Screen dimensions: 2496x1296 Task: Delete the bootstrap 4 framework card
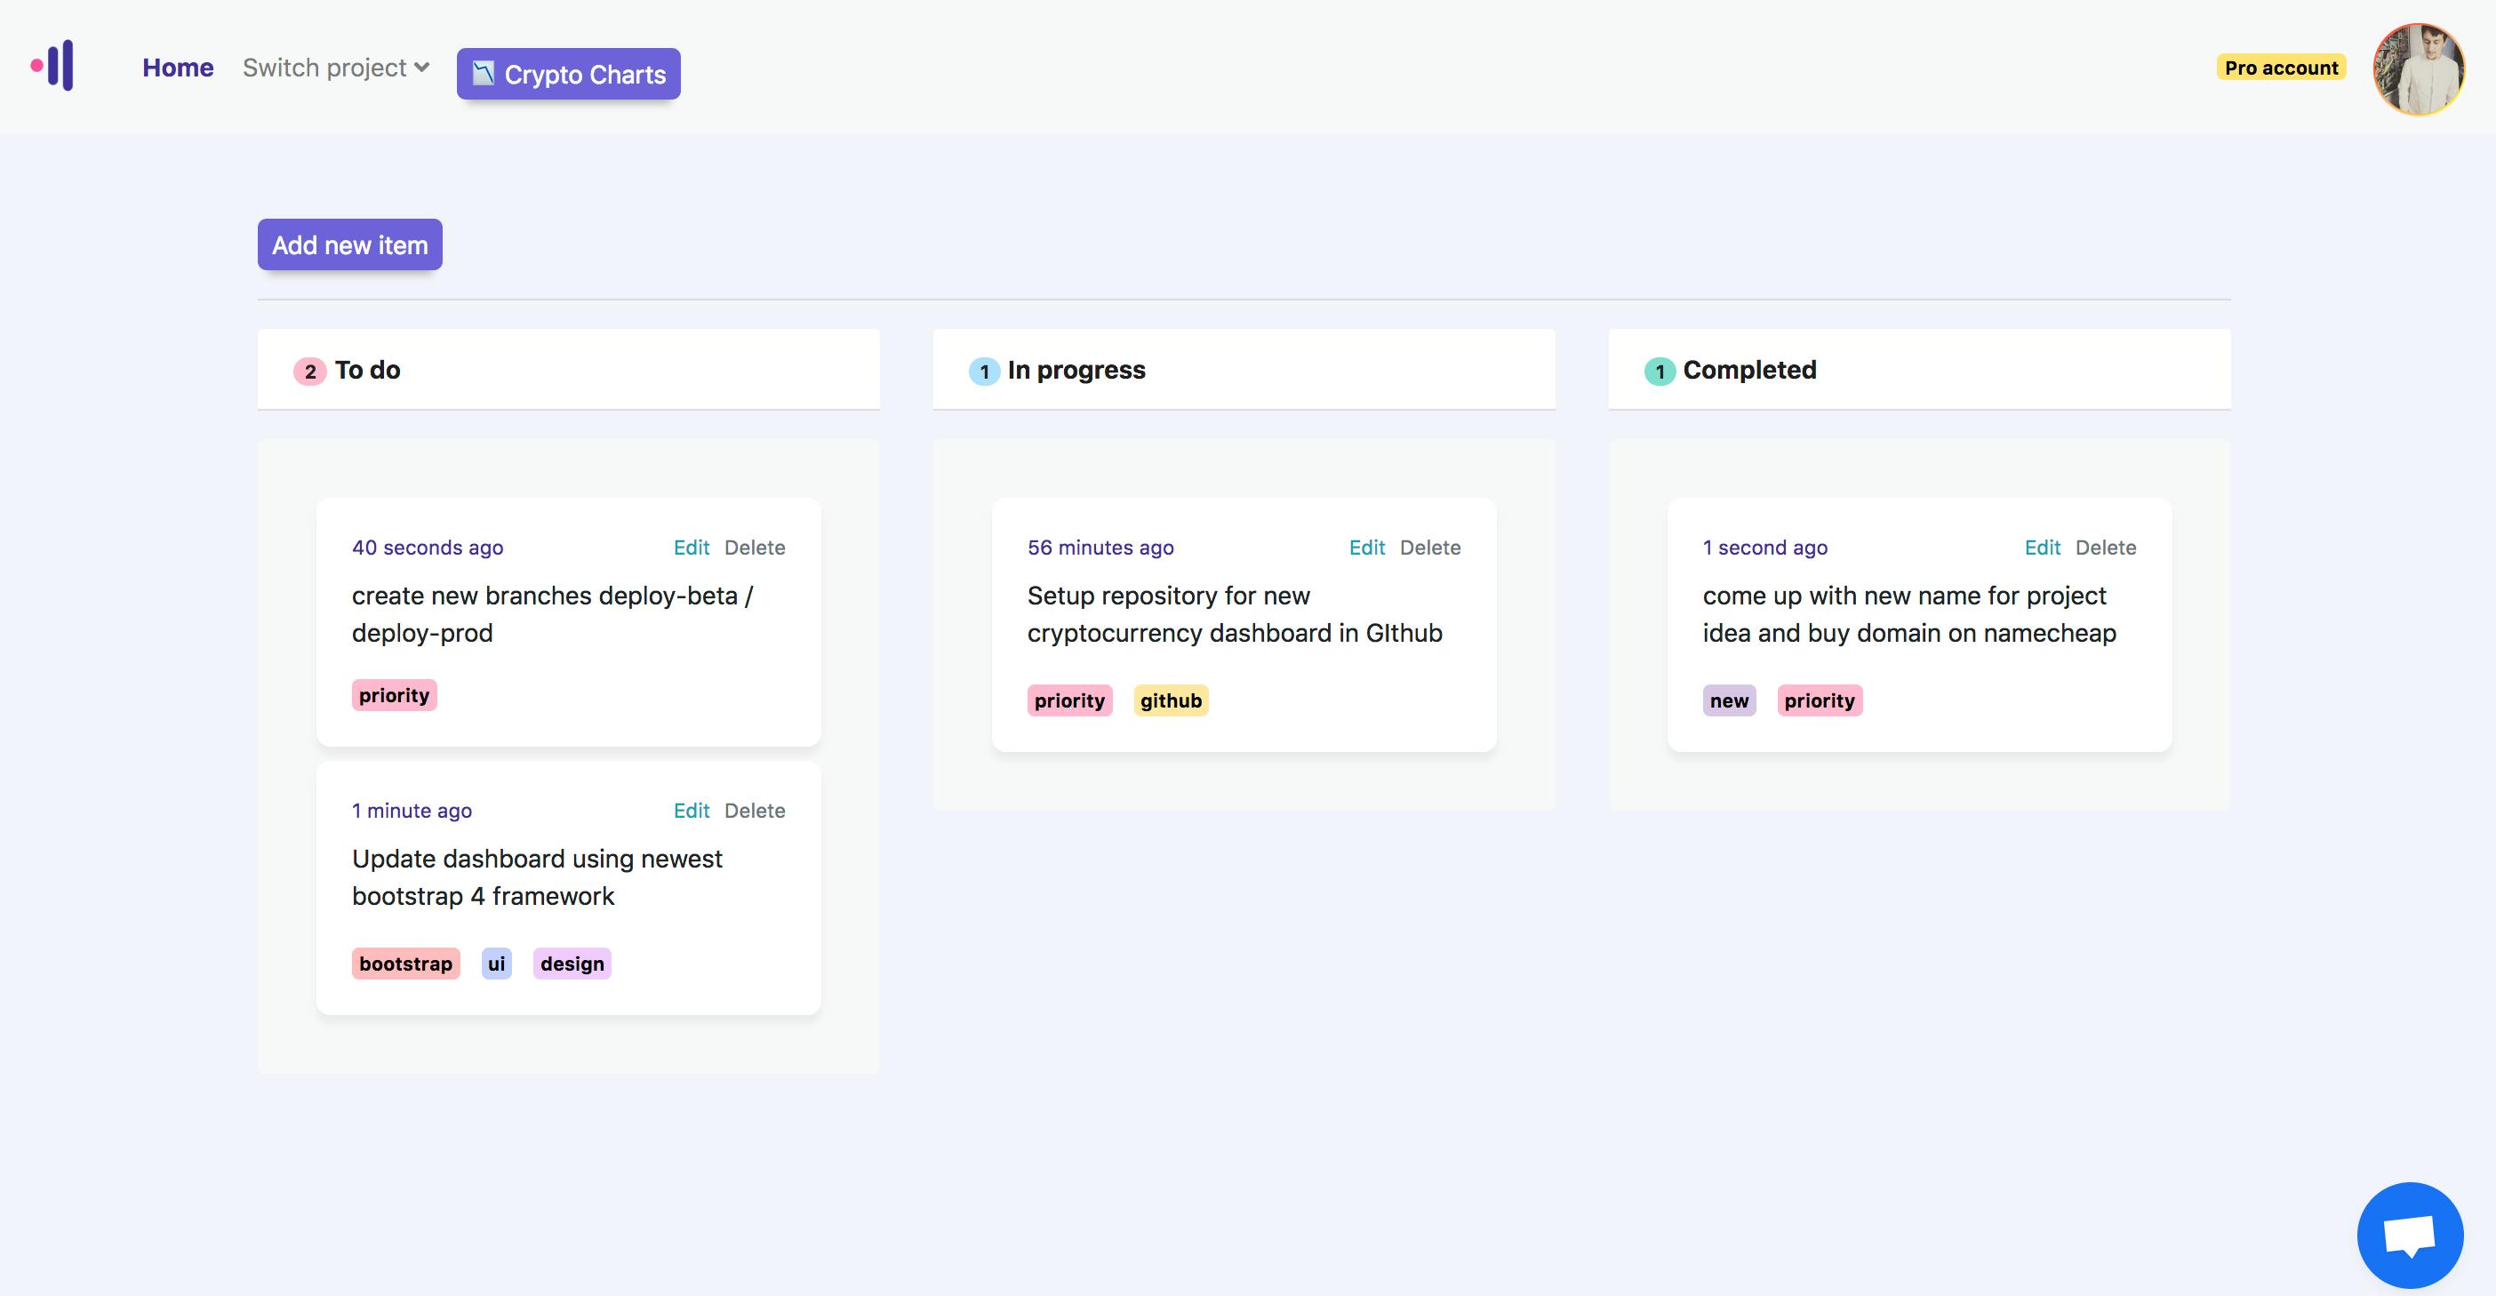click(x=755, y=811)
